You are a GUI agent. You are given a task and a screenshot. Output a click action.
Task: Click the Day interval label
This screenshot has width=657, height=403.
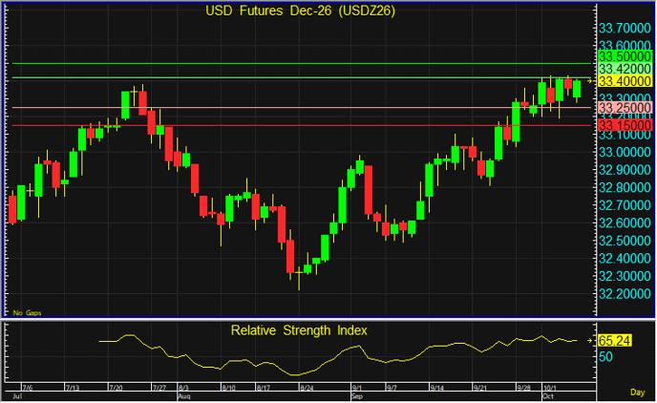pos(637,392)
